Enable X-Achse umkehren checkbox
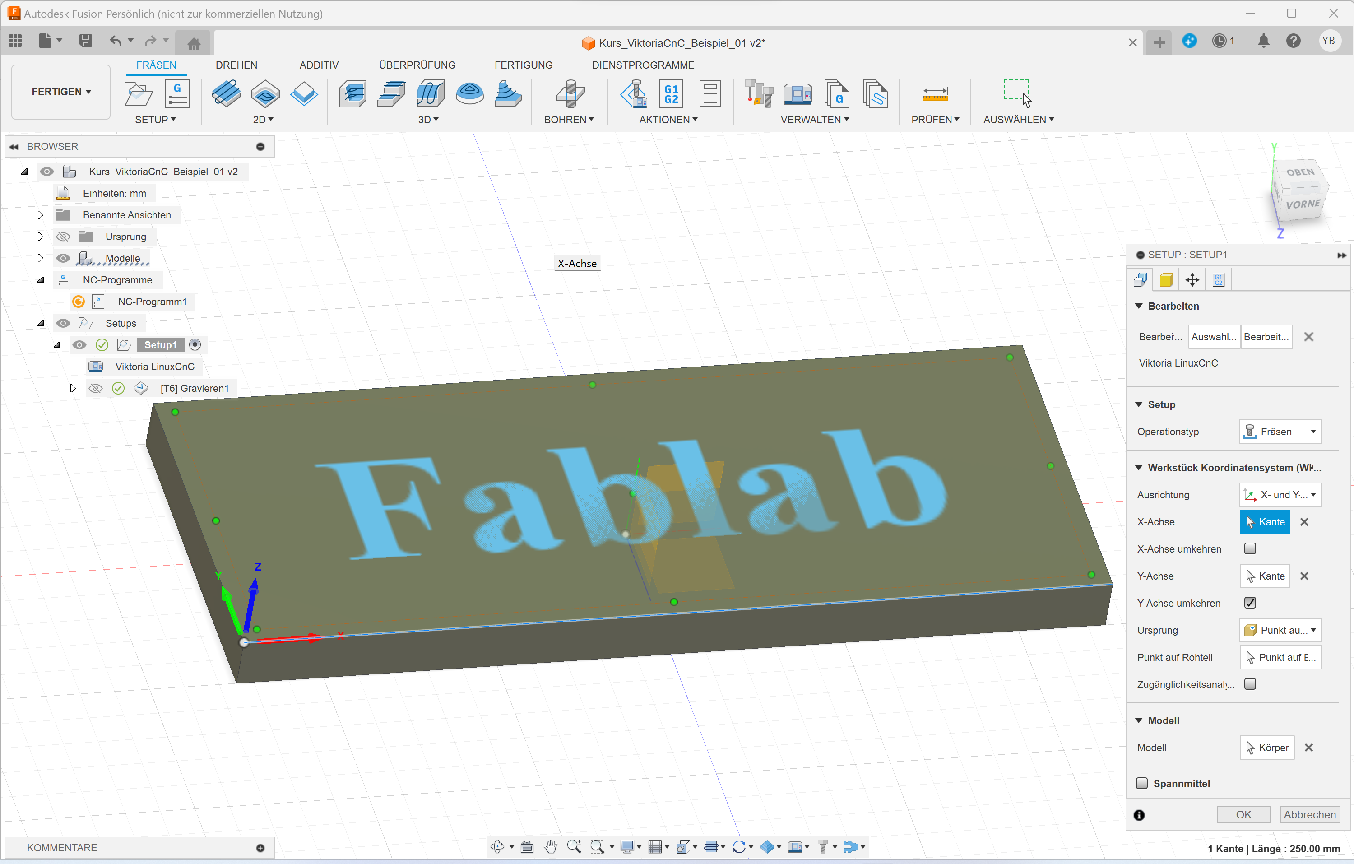The width and height of the screenshot is (1354, 864). (x=1250, y=548)
